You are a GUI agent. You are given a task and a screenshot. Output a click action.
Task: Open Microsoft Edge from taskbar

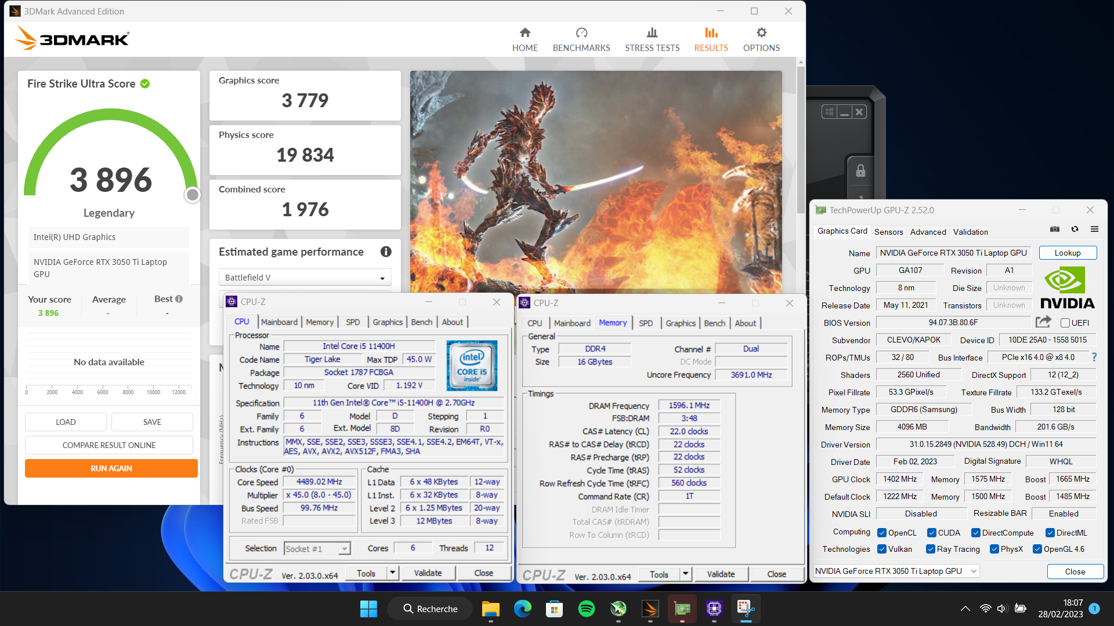pyautogui.click(x=522, y=609)
